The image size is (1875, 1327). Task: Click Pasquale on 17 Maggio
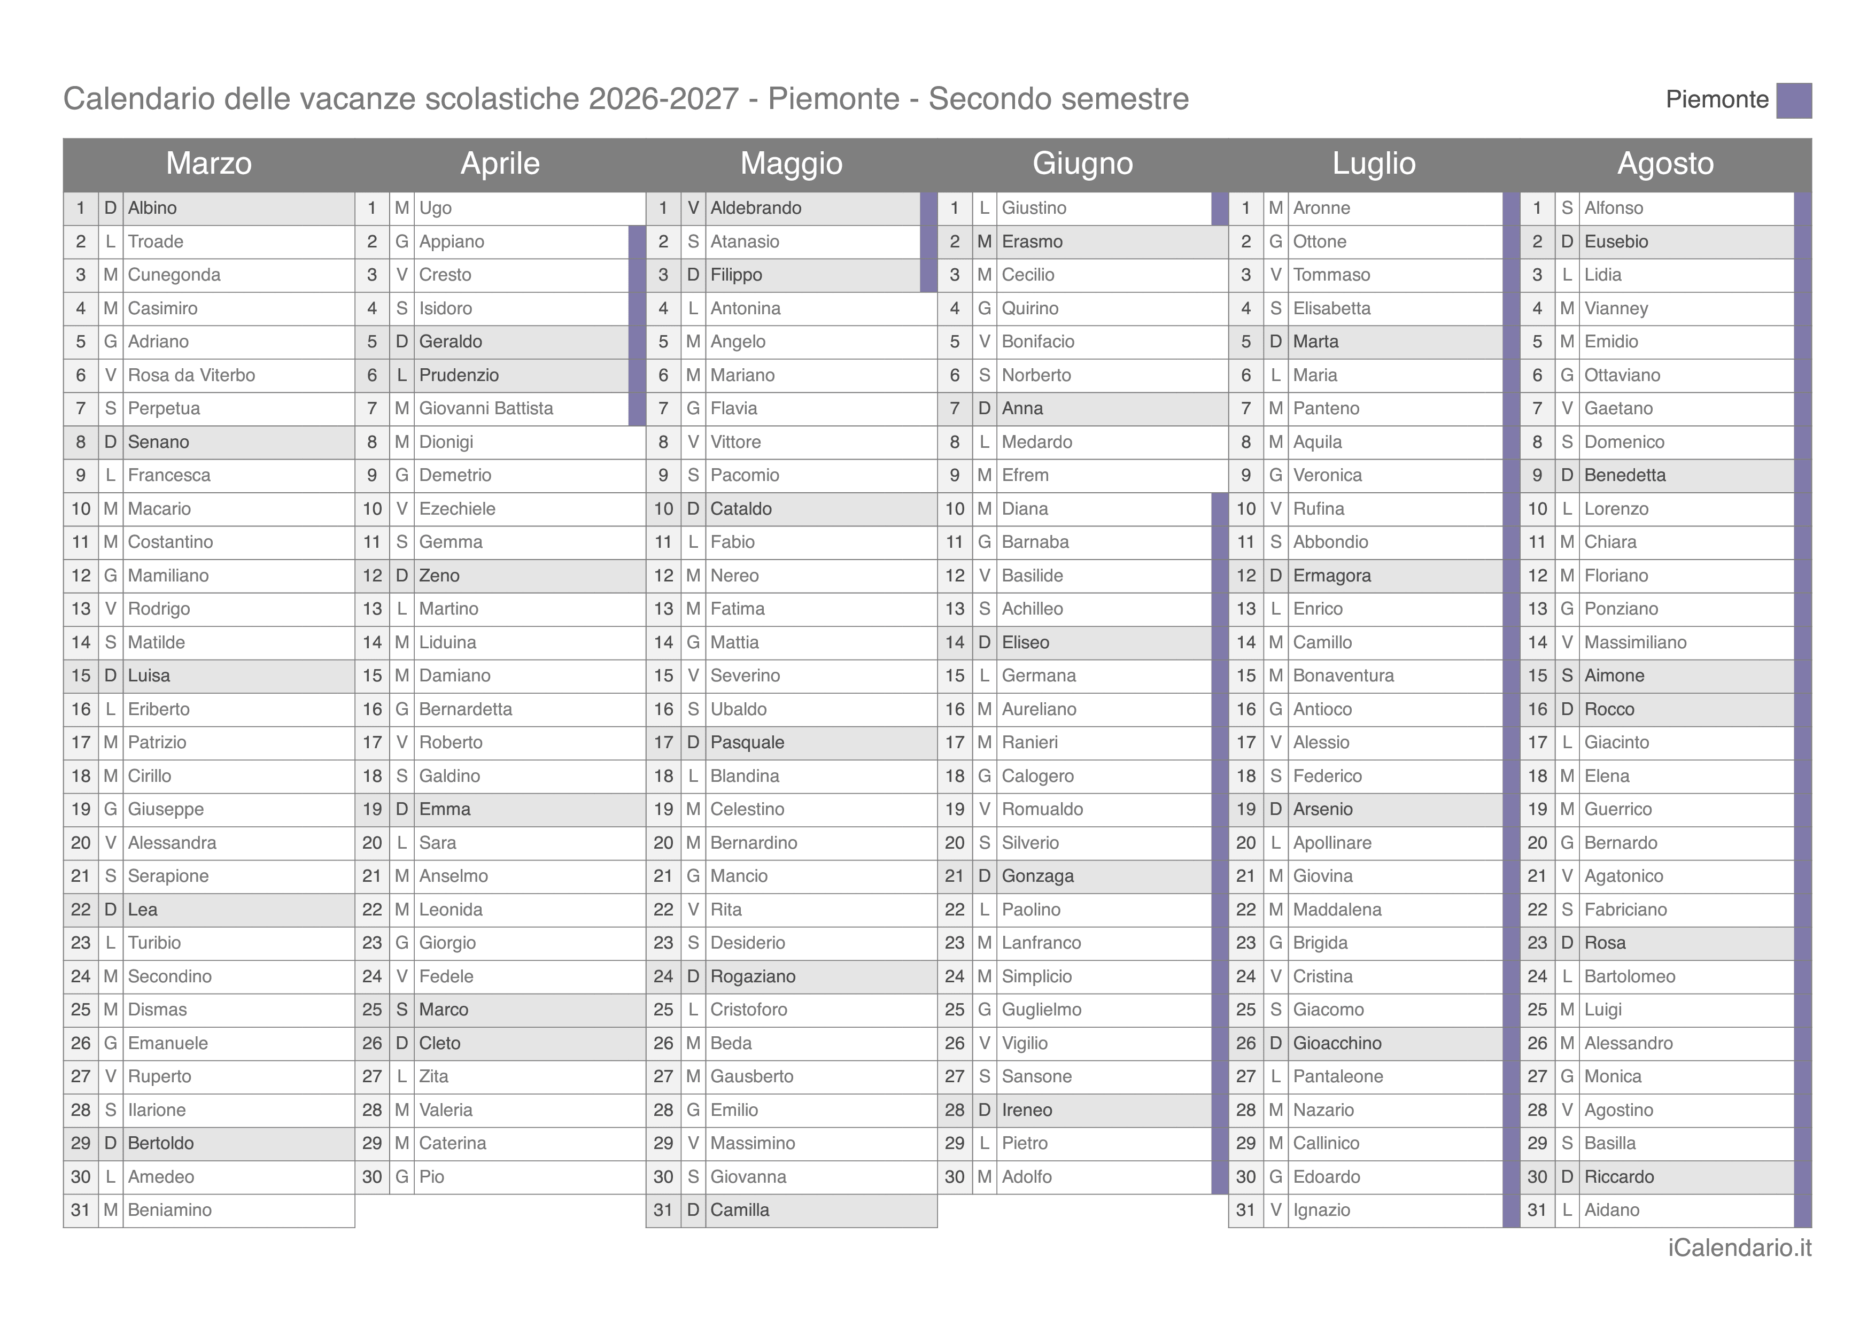pos(747,743)
